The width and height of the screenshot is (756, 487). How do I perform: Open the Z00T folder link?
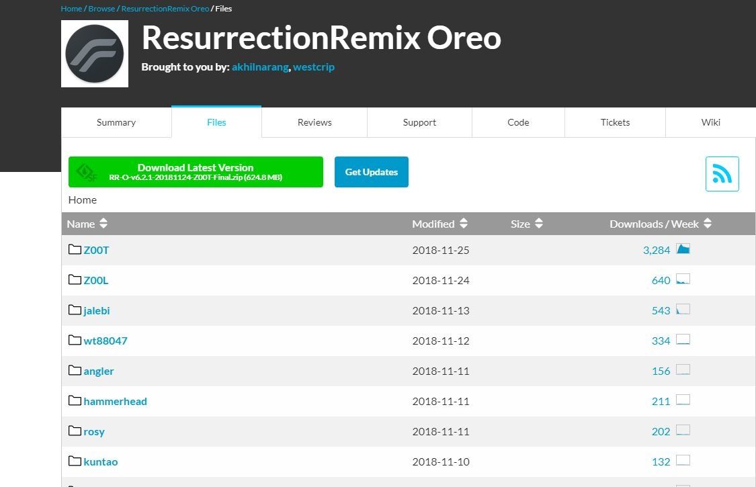click(x=96, y=251)
